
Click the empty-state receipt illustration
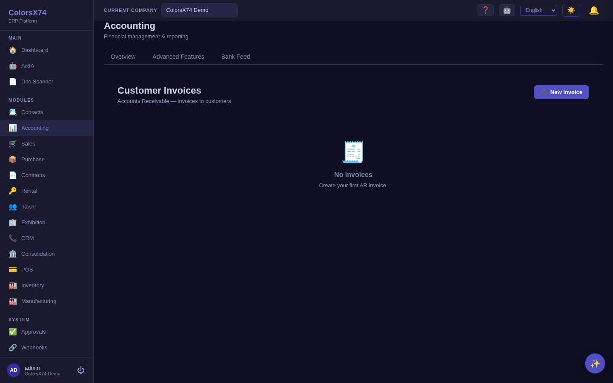coord(353,152)
